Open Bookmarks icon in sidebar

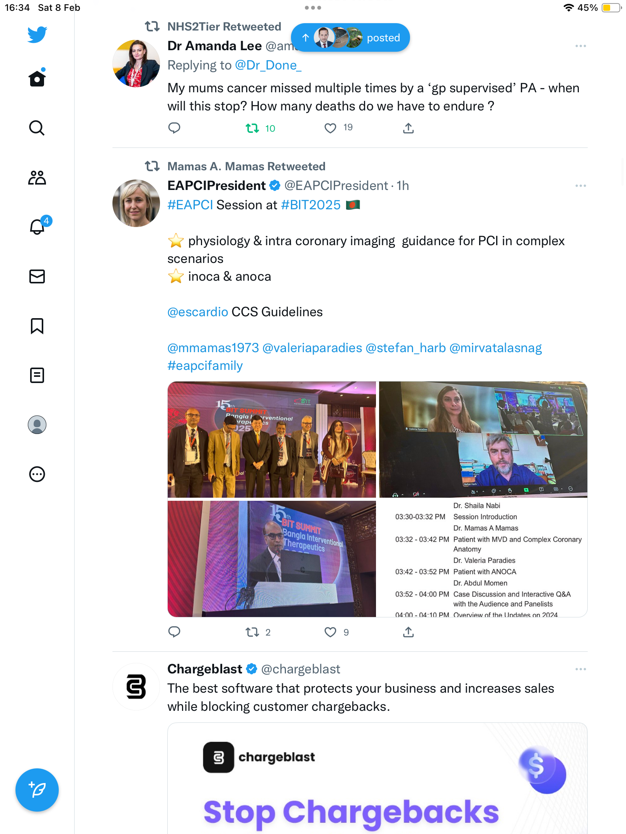[x=37, y=326]
